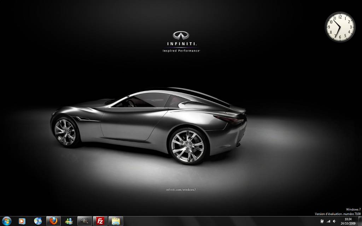Open the Windows Start menu orb
Image resolution: width=362 pixels, height=226 pixels.
6,221
